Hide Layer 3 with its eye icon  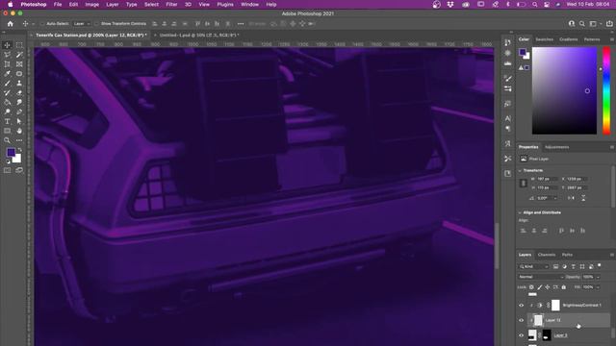[522, 335]
